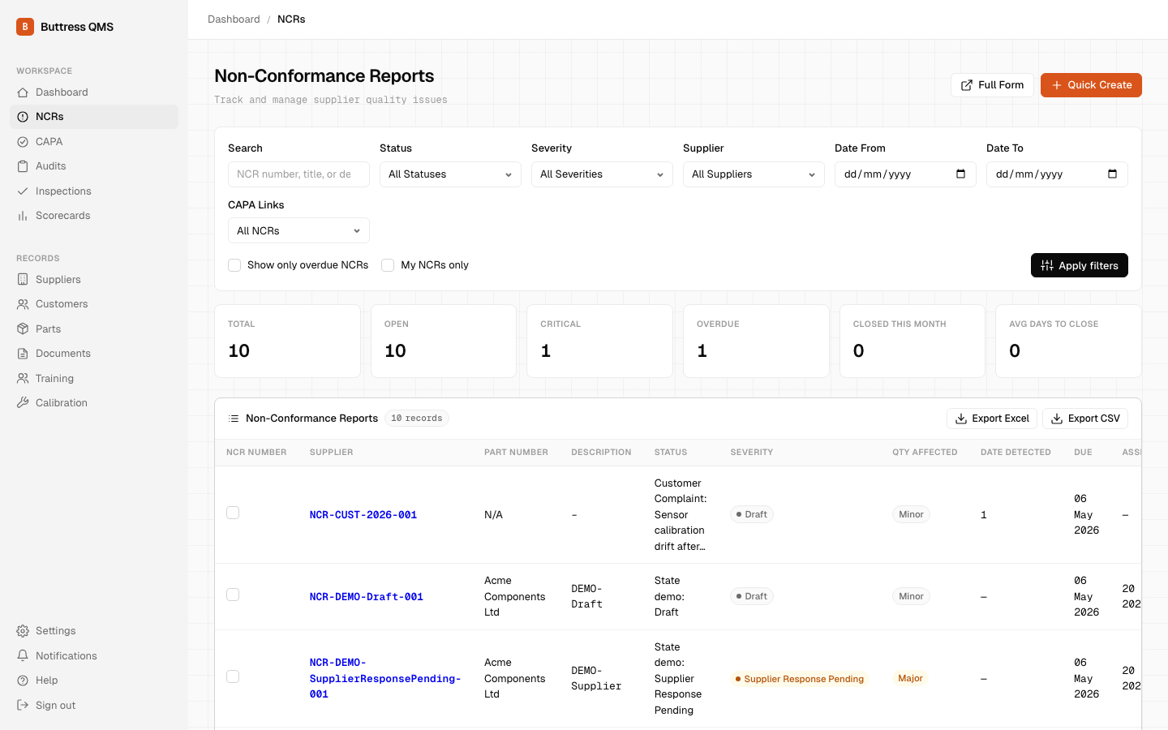Click the plus icon on Quick Create

point(1057,85)
